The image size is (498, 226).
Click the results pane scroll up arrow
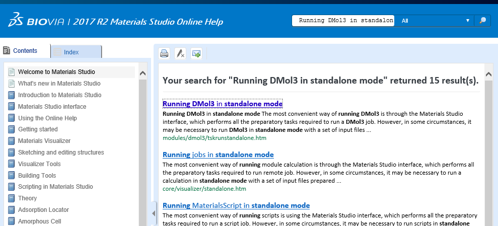[x=488, y=73]
